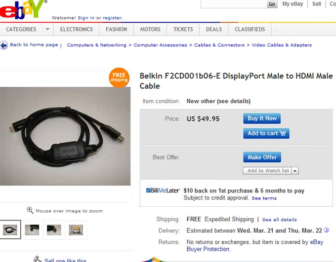Open the See terms link
This screenshot has width=336, height=262.
point(264,198)
